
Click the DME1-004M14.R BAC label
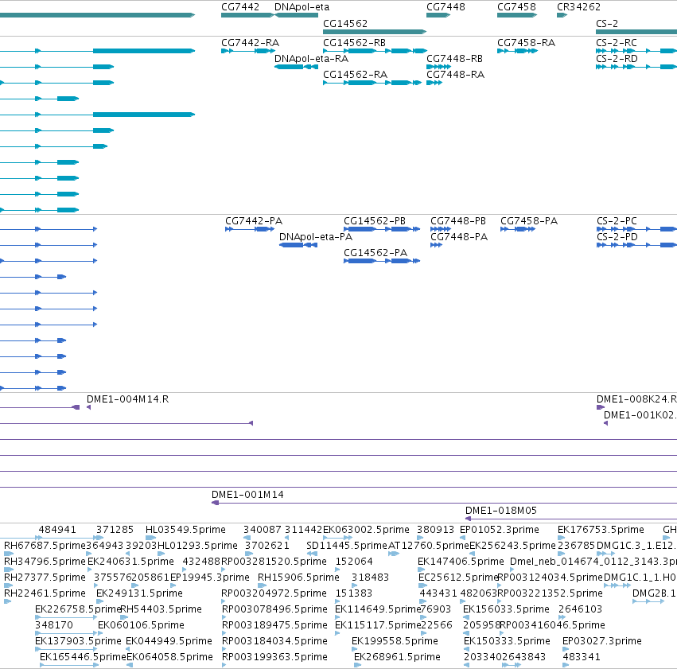[x=127, y=399]
